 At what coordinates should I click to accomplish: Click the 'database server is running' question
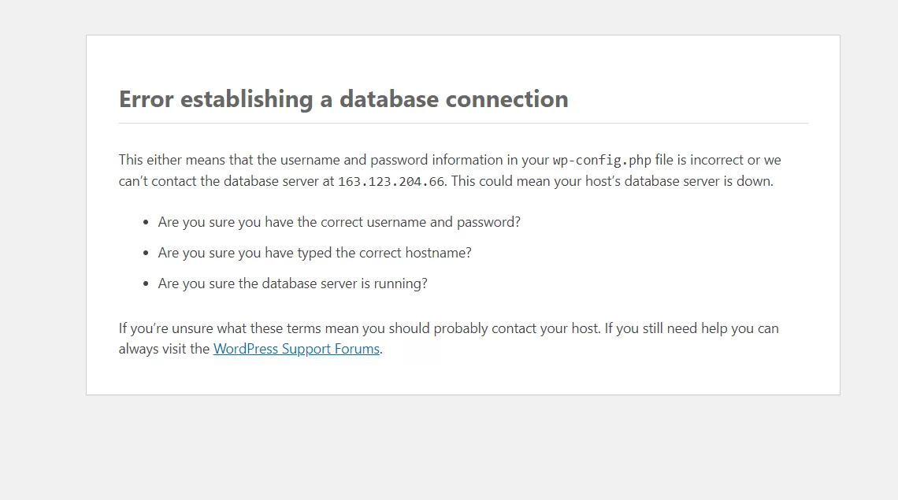pyautogui.click(x=293, y=283)
